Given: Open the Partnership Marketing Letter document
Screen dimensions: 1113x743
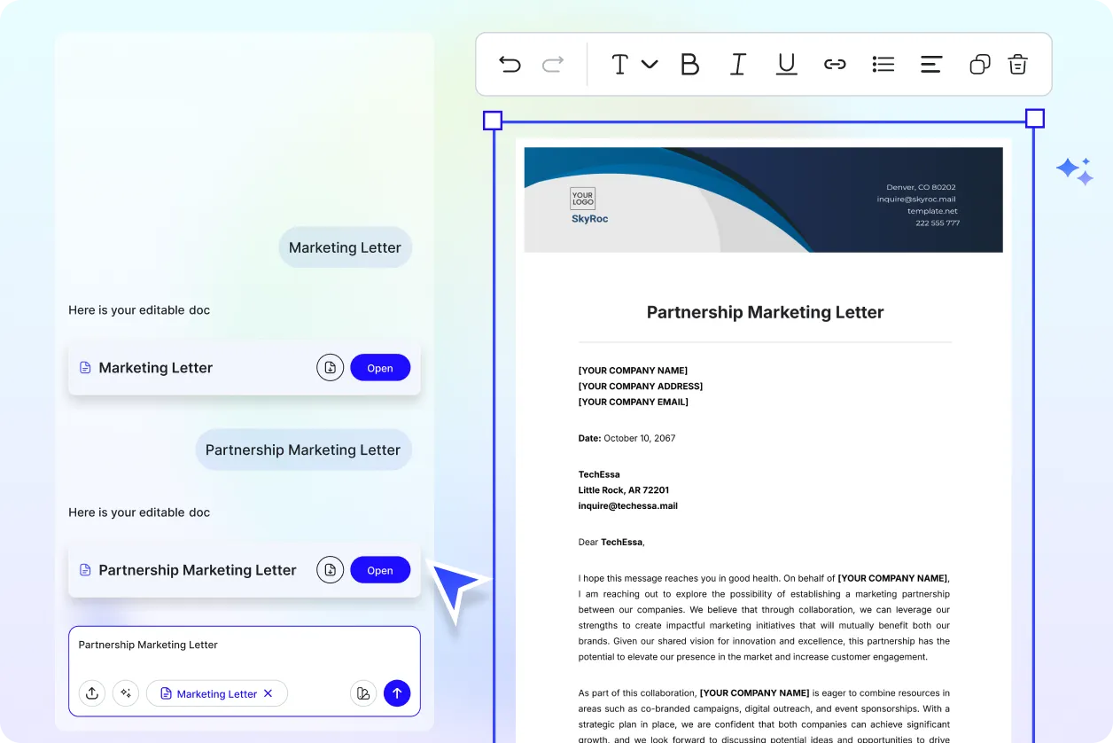Looking at the screenshot, I should tap(380, 570).
